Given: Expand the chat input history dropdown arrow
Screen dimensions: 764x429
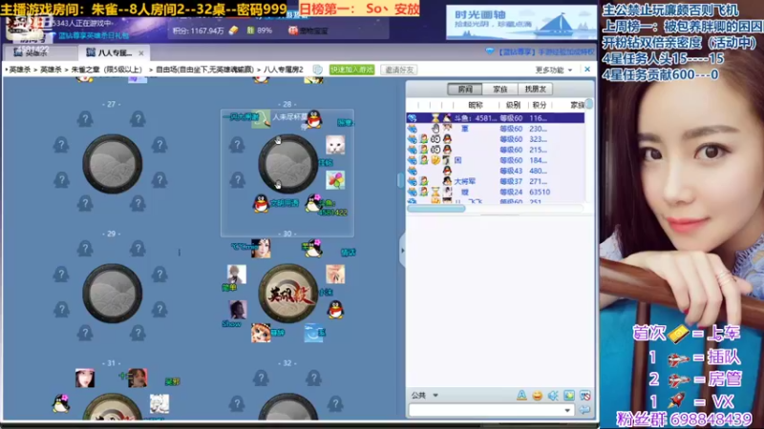Looking at the screenshot, I should pyautogui.click(x=567, y=411).
